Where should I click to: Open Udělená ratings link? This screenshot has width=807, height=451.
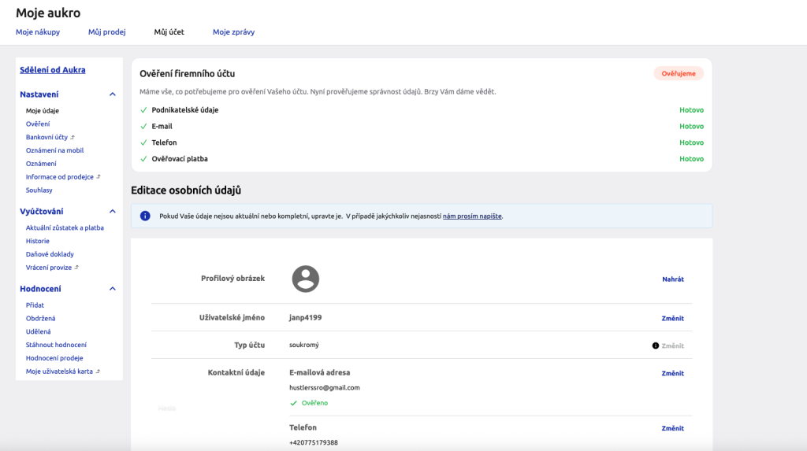38,331
